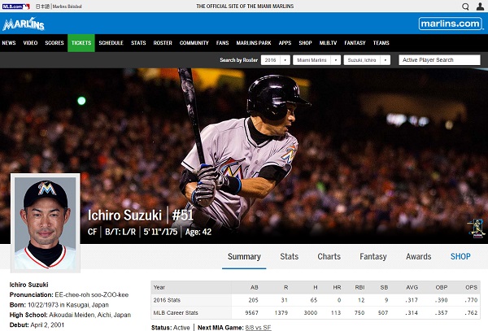
Task: Select the blue SHOP tab
Action: 460,257
